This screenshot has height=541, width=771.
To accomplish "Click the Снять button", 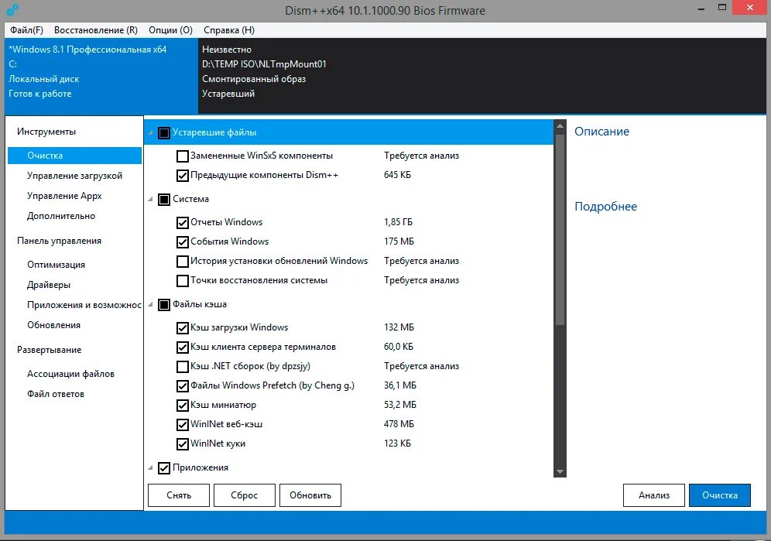I will coord(179,495).
